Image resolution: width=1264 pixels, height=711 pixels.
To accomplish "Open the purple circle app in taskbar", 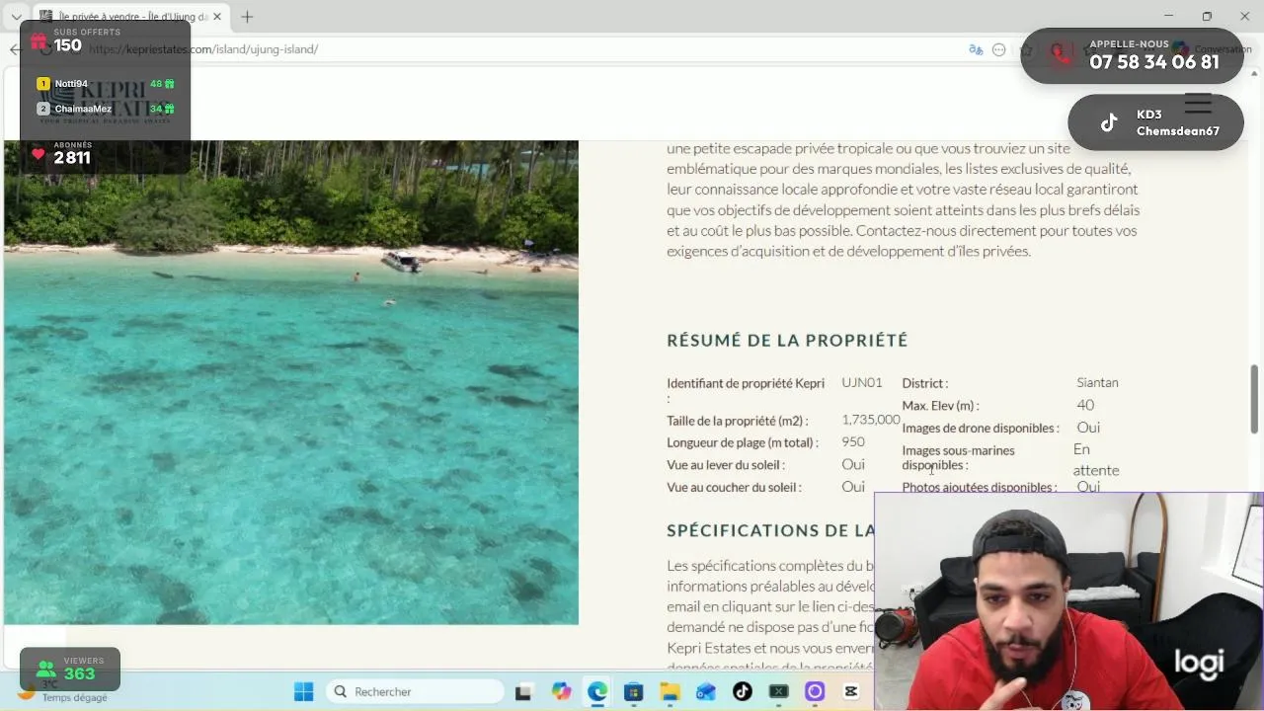I will [815, 691].
